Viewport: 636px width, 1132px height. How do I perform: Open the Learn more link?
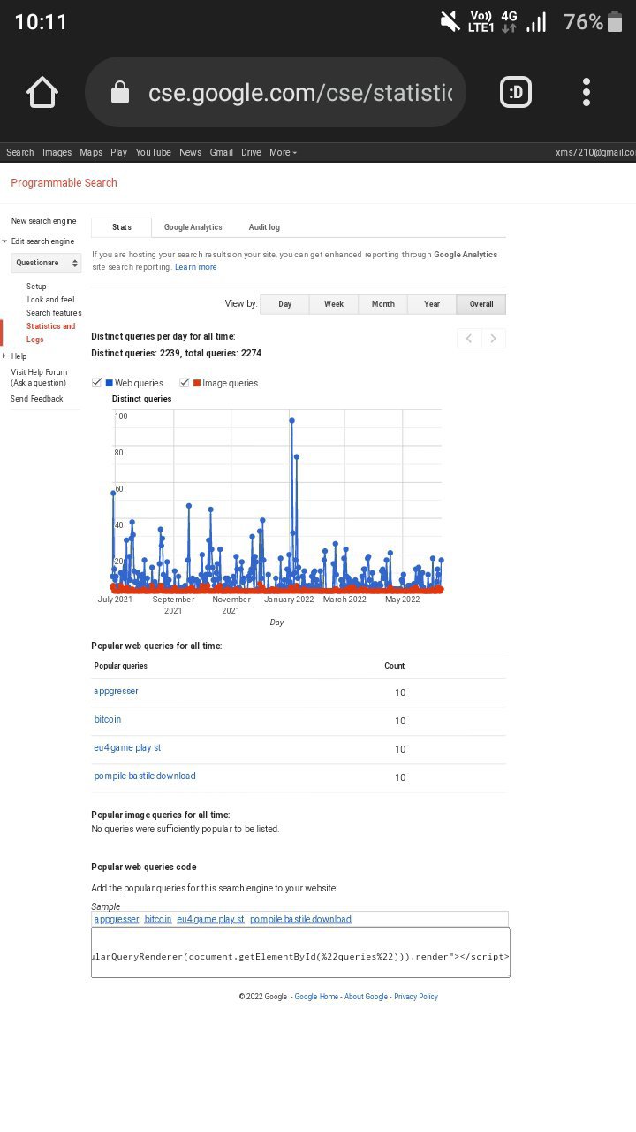[195, 267]
